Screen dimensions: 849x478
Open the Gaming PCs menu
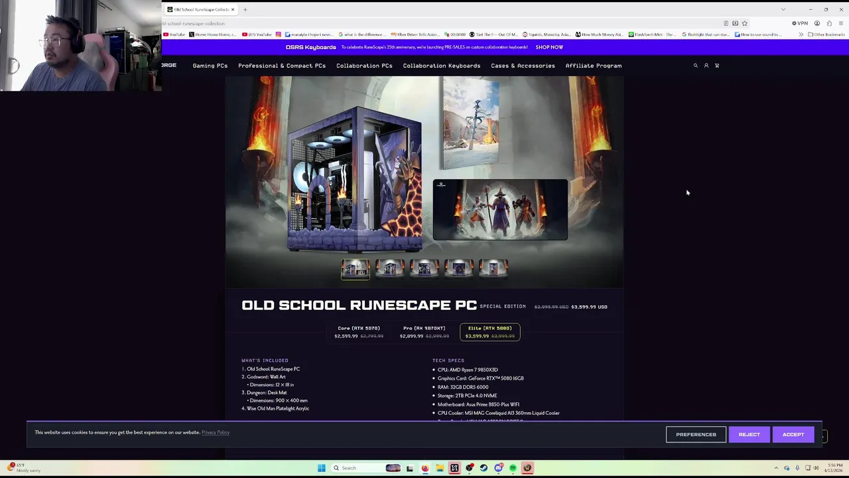coord(210,66)
